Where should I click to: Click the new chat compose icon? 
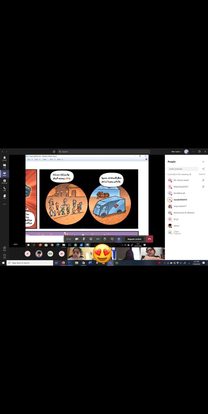[x=54, y=151]
